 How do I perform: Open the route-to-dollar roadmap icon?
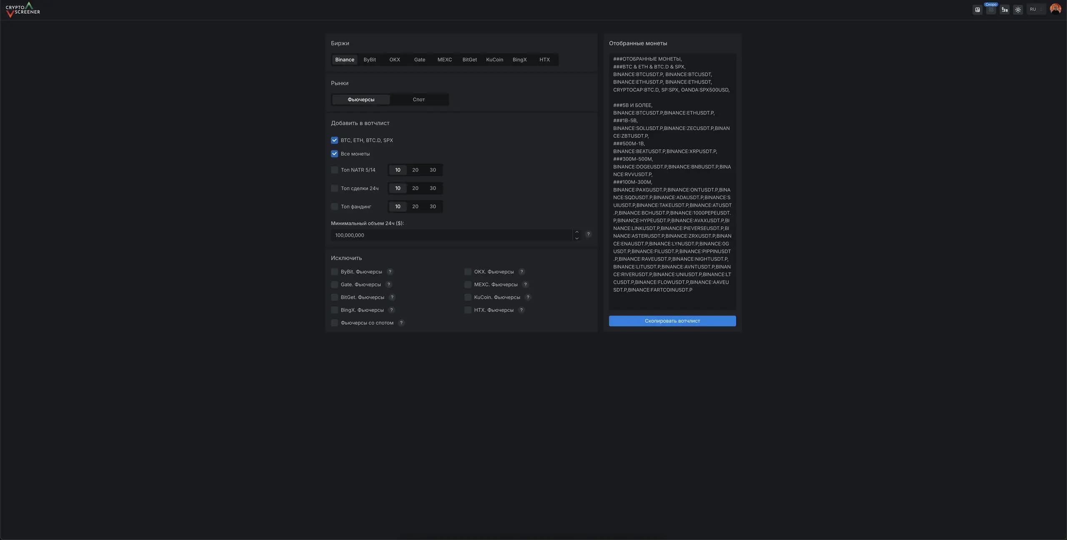[1004, 10]
